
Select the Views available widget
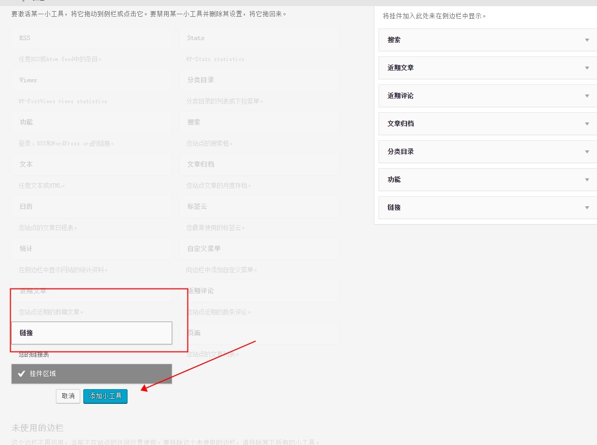(91, 80)
